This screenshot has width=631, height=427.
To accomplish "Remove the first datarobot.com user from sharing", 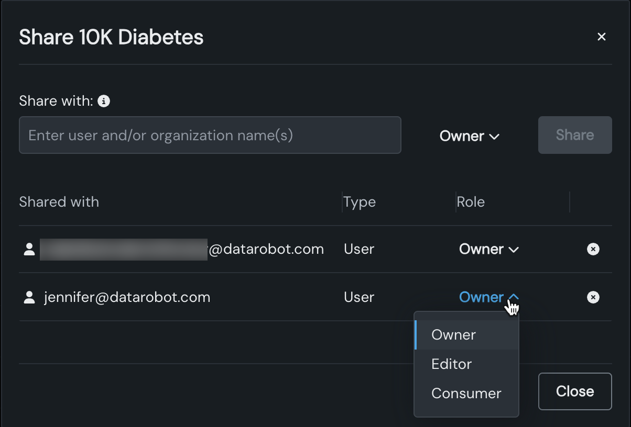I will point(593,249).
